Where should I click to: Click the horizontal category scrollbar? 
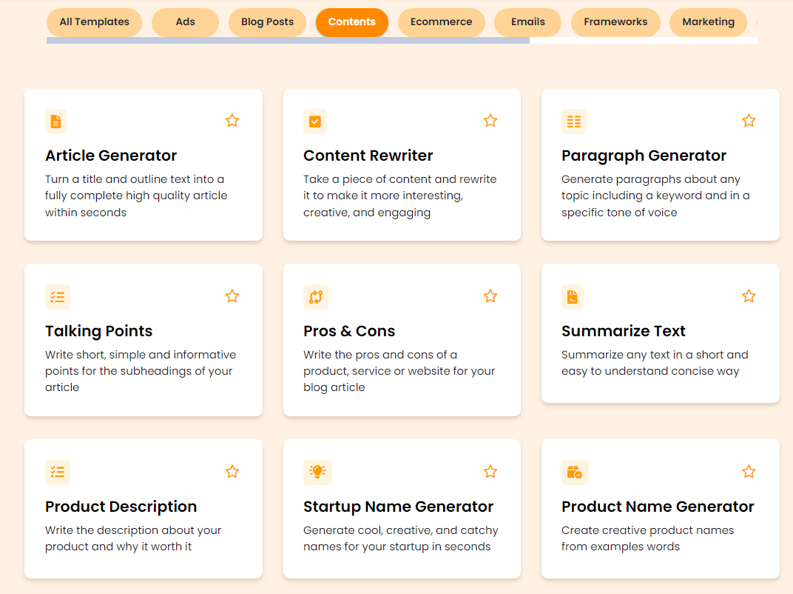[288, 41]
